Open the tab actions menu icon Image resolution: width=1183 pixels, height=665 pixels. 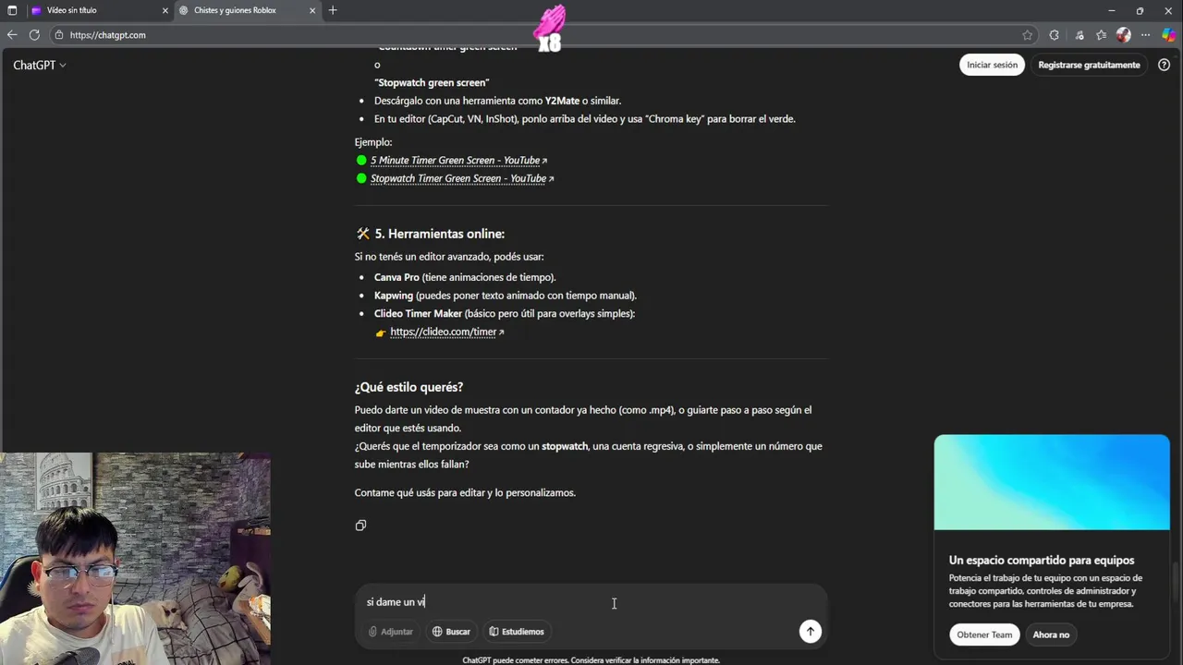pos(12,10)
